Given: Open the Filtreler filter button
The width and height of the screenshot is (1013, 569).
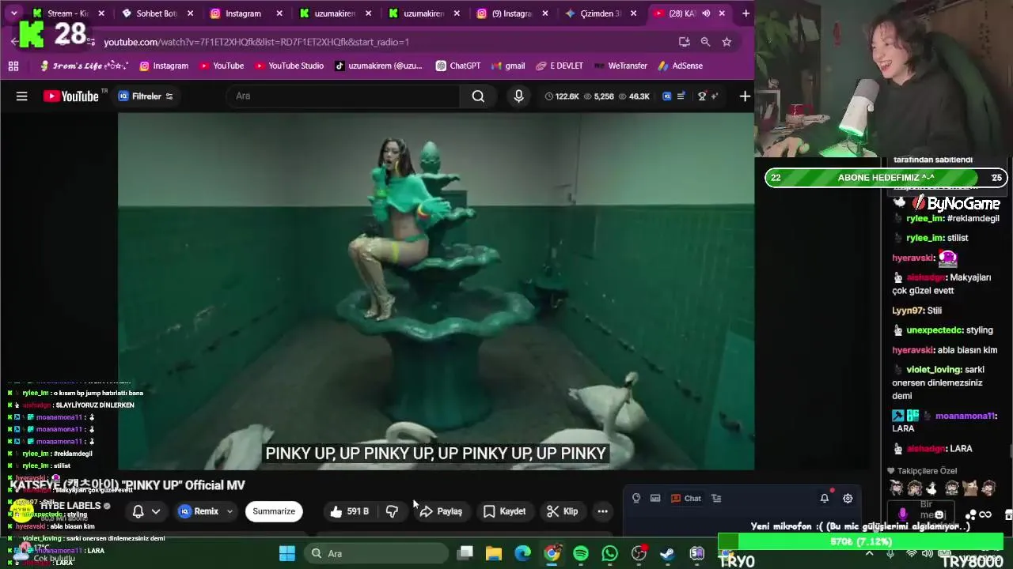Looking at the screenshot, I should click(x=146, y=96).
